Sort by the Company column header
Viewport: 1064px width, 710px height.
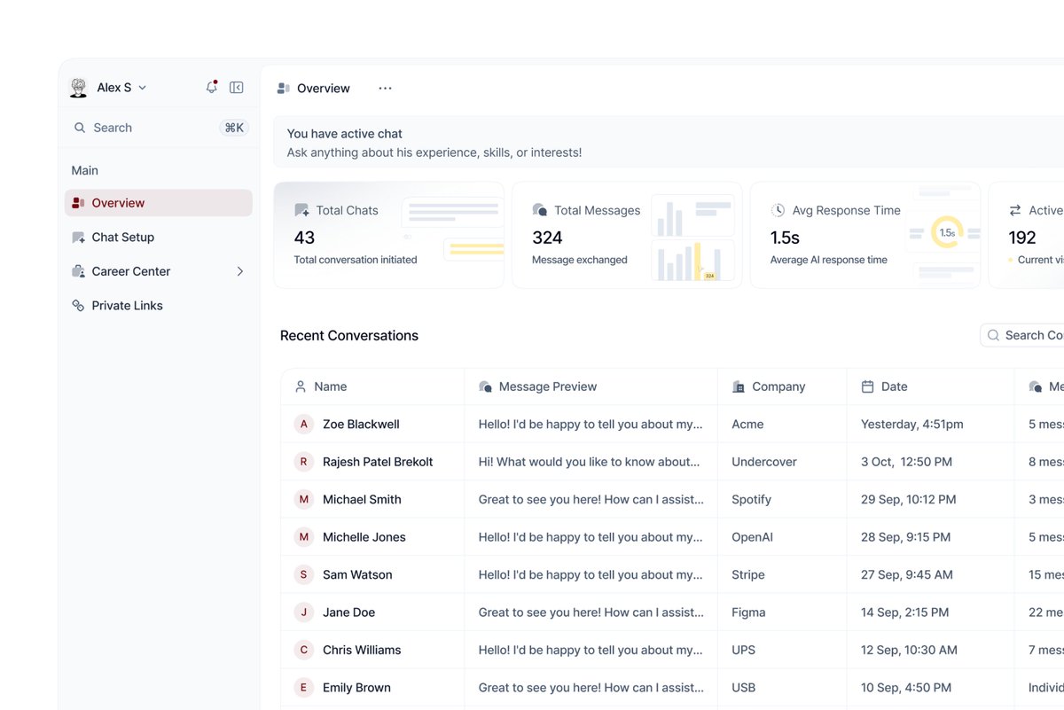click(x=782, y=386)
